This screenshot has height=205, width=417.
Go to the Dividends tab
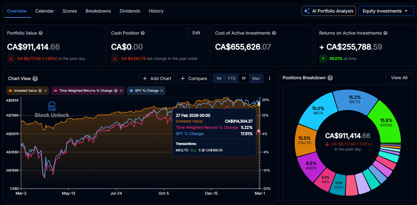click(x=130, y=11)
